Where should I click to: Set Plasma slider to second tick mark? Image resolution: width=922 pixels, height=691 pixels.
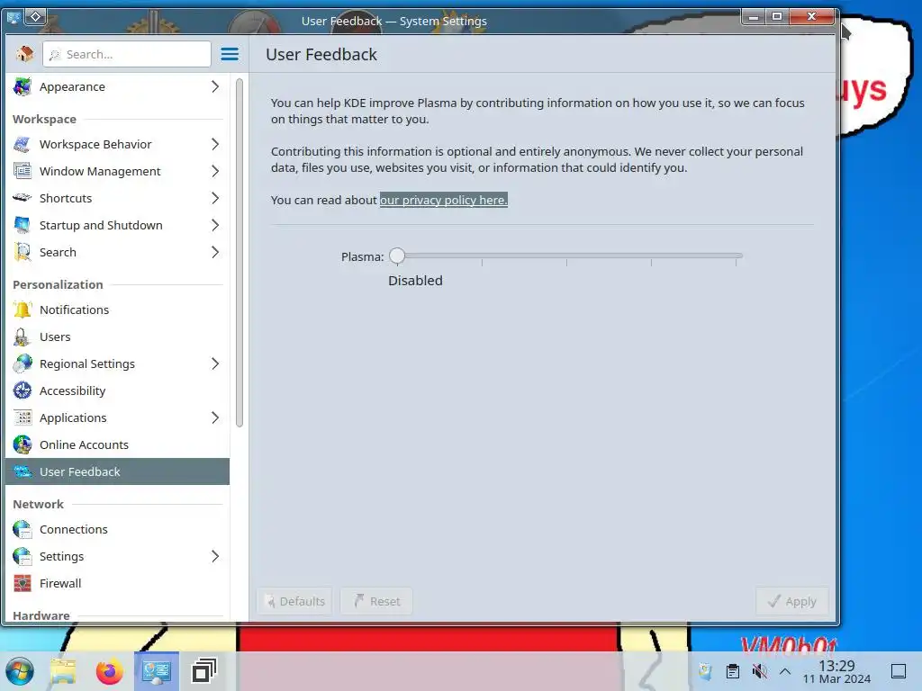[x=483, y=256]
